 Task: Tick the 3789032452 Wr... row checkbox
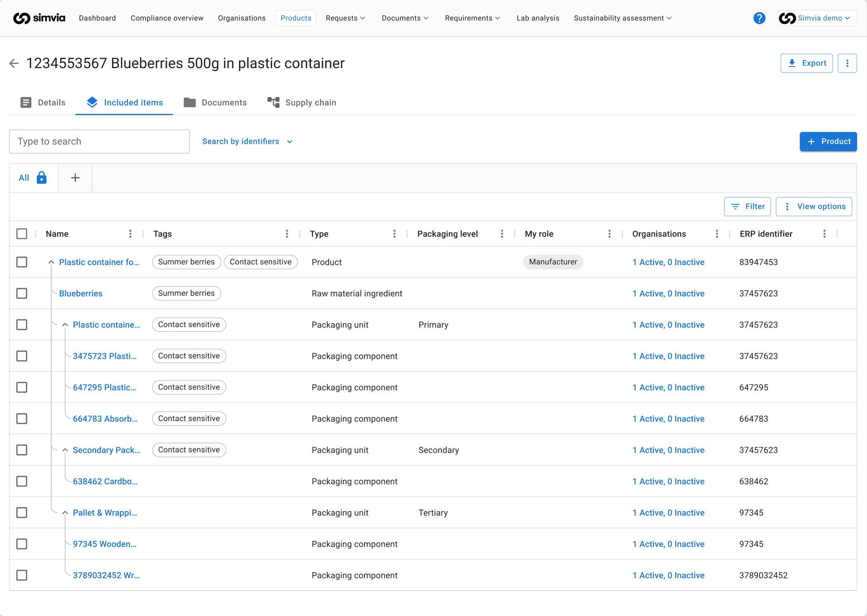click(22, 576)
